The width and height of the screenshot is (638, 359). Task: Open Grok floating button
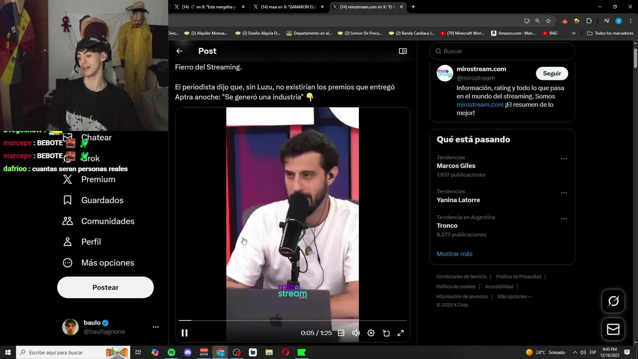click(613, 301)
